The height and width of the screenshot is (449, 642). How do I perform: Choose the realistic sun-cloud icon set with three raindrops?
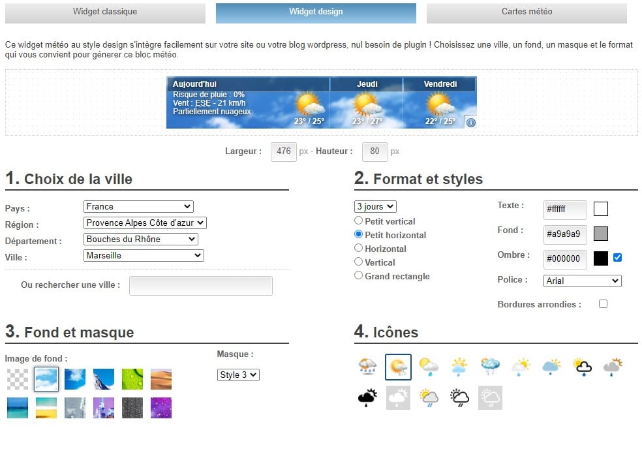[367, 367]
